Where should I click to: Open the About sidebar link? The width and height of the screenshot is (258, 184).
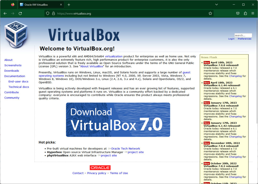coord(8,60)
